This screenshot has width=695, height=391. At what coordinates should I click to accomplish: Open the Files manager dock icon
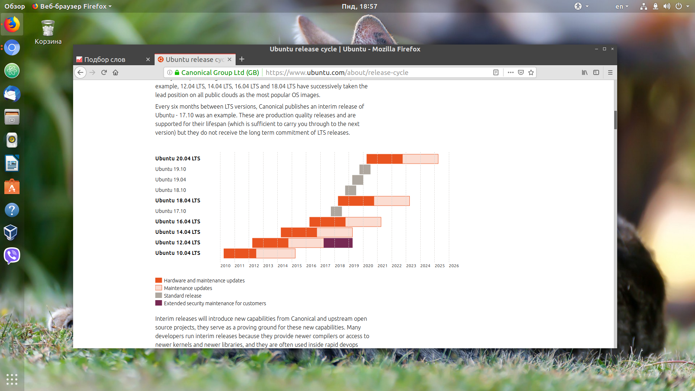(12, 117)
